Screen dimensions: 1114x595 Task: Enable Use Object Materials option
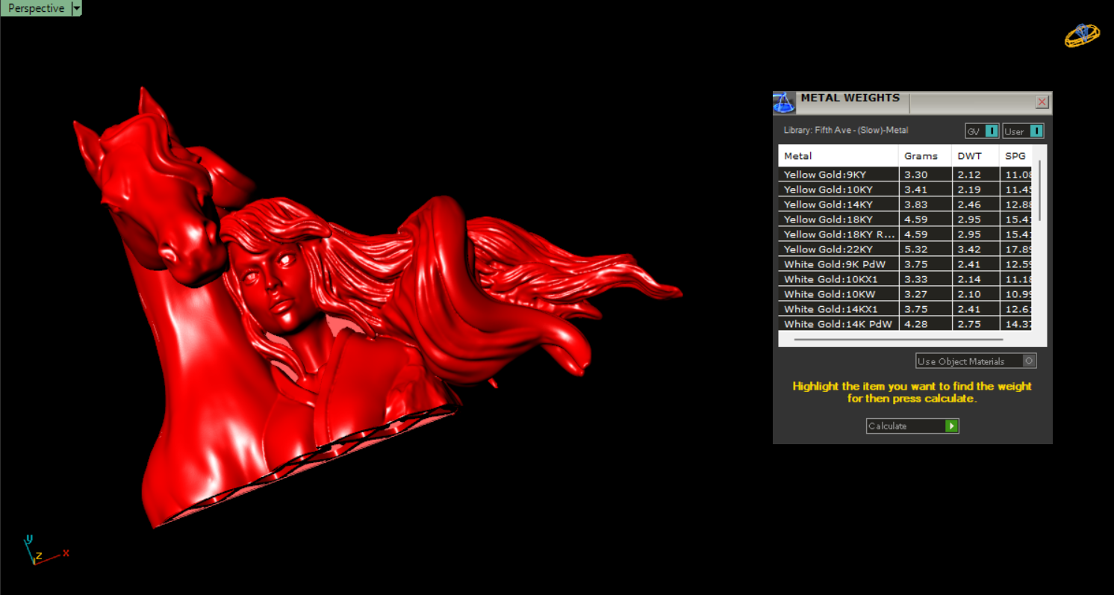click(x=1029, y=361)
